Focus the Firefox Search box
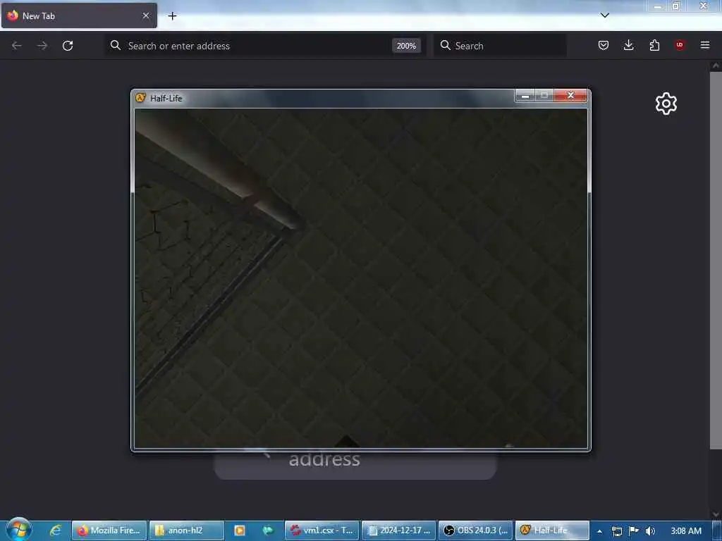Viewport: 722px width, 541px height. [500, 46]
